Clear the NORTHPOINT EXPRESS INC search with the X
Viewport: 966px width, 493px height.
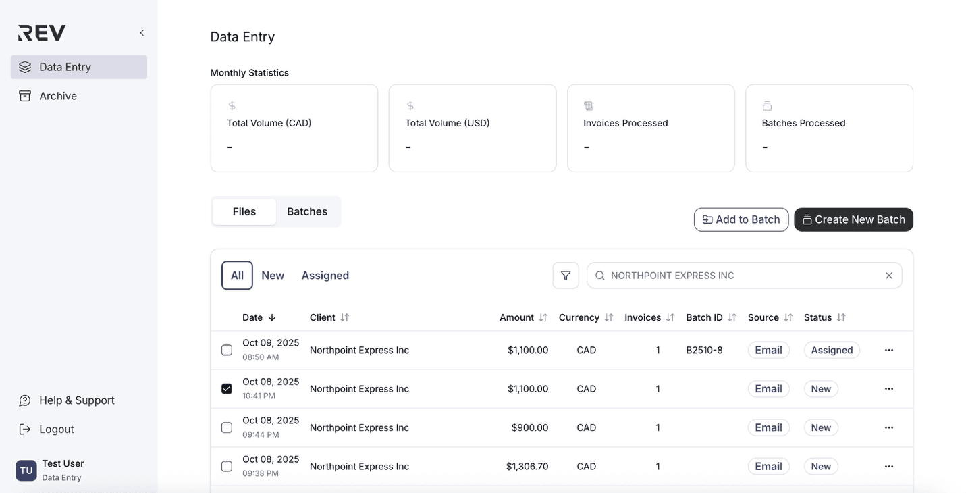click(889, 275)
